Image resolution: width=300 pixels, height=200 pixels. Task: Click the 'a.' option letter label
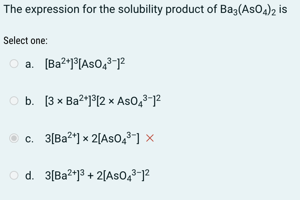click(29, 64)
